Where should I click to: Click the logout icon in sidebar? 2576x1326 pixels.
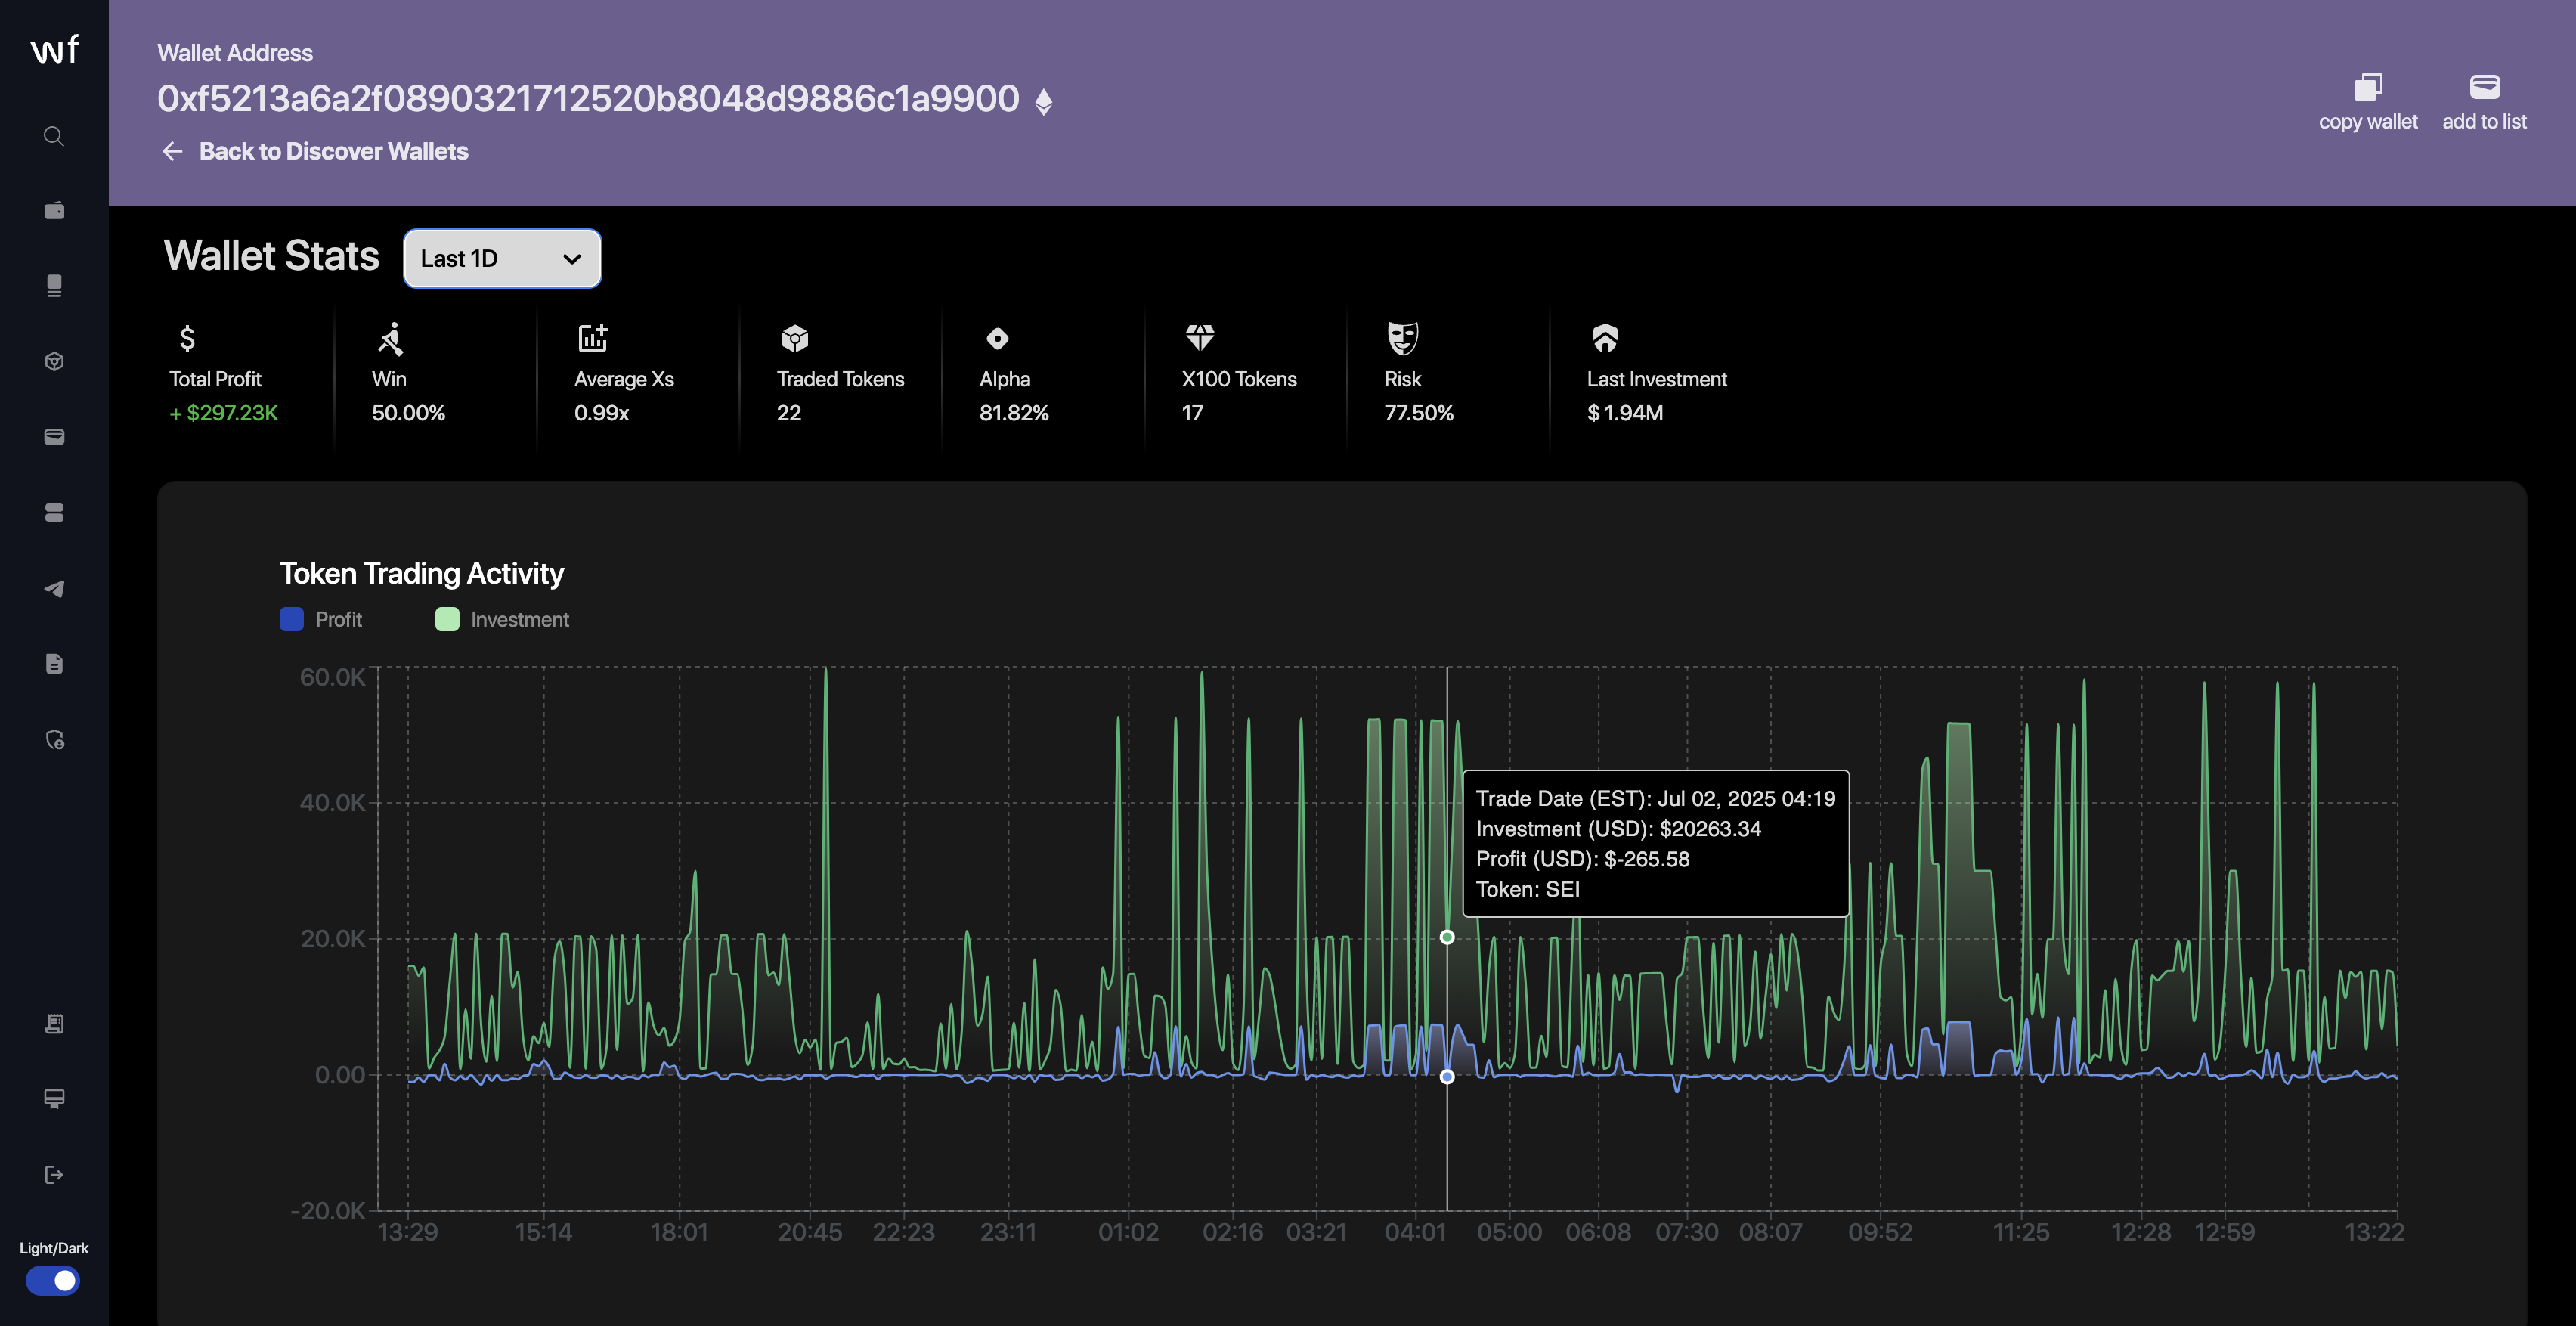pyautogui.click(x=54, y=1174)
